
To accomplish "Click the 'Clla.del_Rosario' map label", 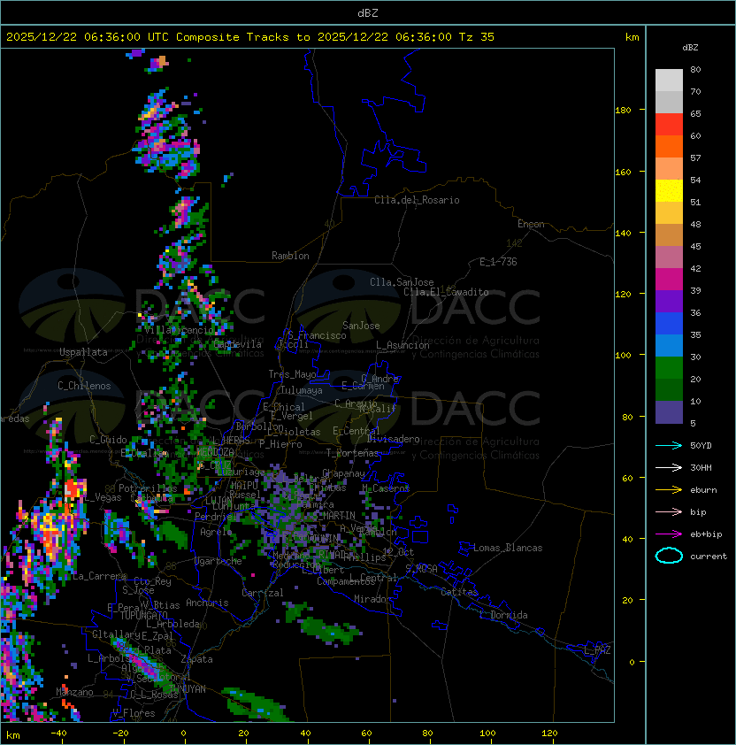I will 417,200.
